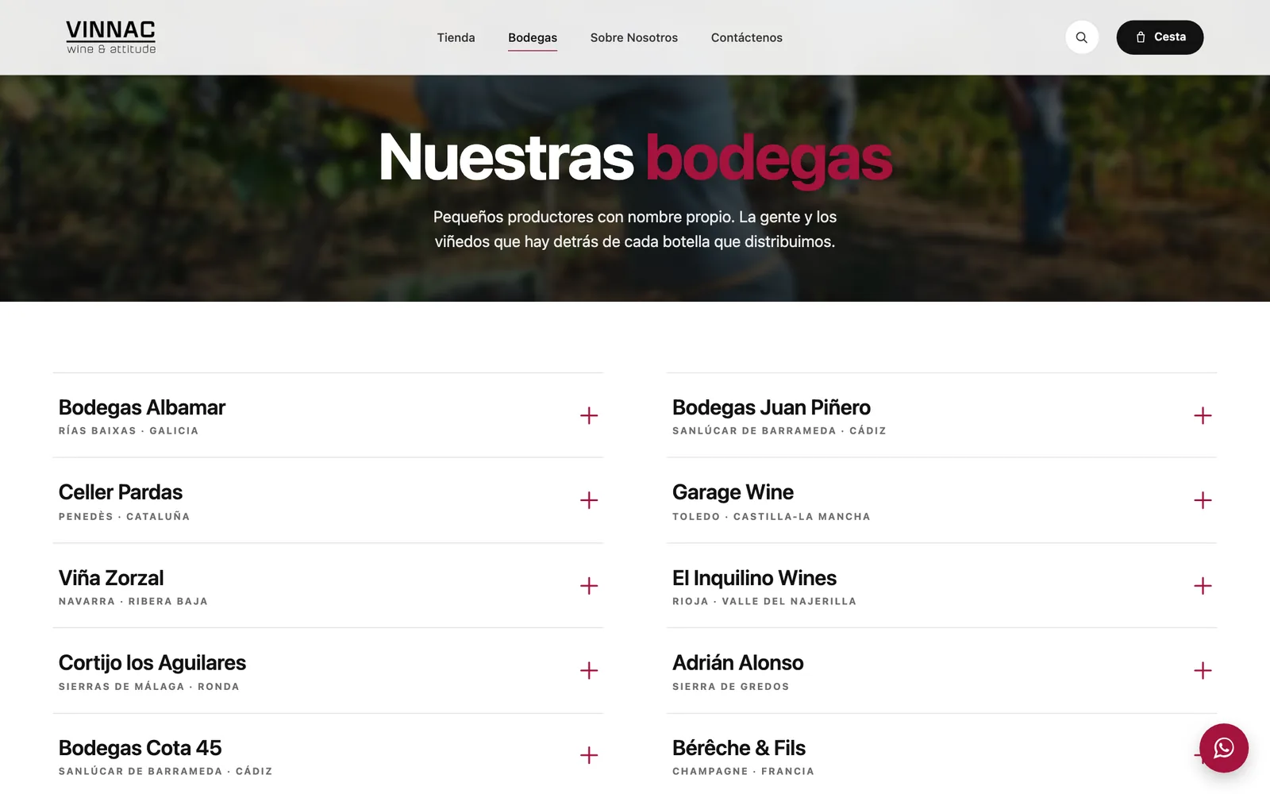Click the El Inquilino Wines title

tap(754, 578)
